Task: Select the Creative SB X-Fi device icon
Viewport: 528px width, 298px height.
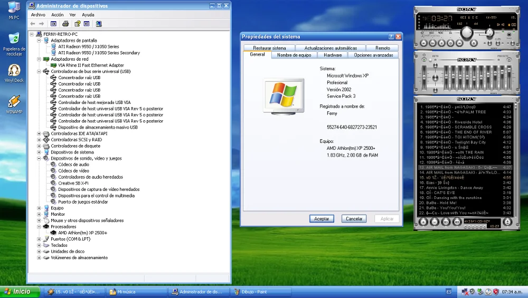Action: pyautogui.click(x=53, y=184)
